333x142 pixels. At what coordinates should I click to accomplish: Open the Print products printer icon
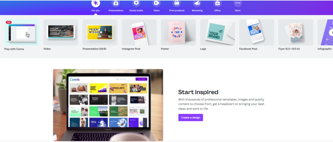tap(177, 3)
